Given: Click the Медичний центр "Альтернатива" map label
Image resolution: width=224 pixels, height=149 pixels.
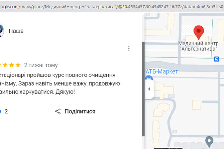Looking at the screenshot, I should [x=198, y=46].
